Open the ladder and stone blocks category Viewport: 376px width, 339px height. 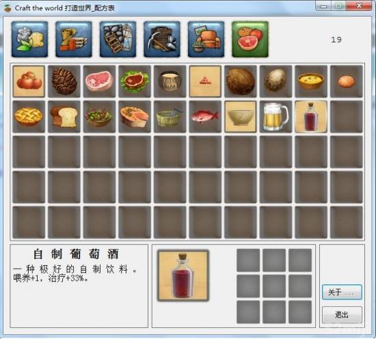pyautogui.click(x=118, y=40)
